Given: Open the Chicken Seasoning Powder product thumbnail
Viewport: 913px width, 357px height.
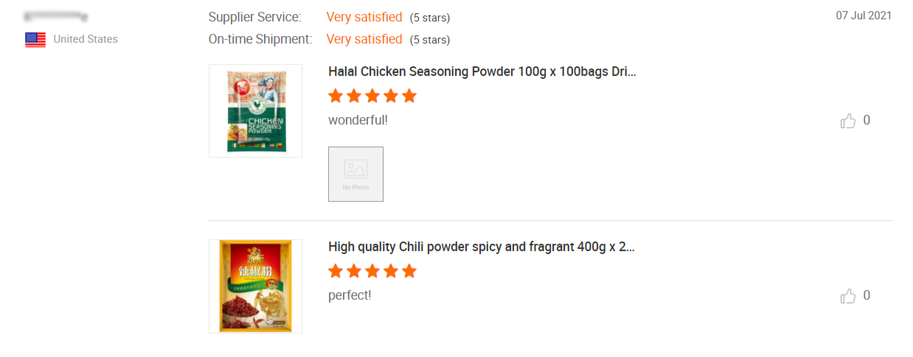Looking at the screenshot, I should click(255, 110).
